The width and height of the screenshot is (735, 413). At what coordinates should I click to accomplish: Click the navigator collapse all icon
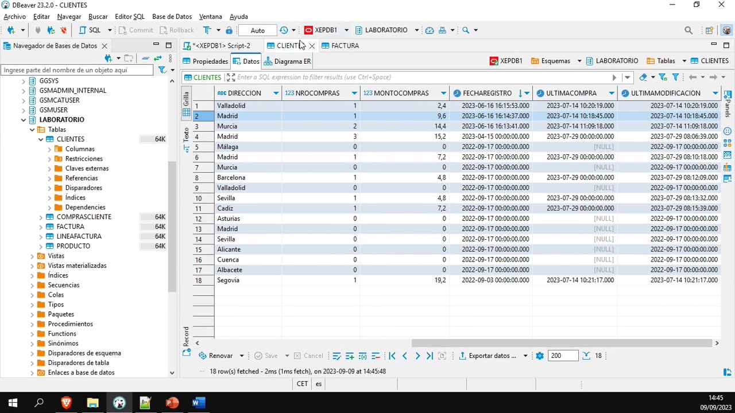coord(145,59)
